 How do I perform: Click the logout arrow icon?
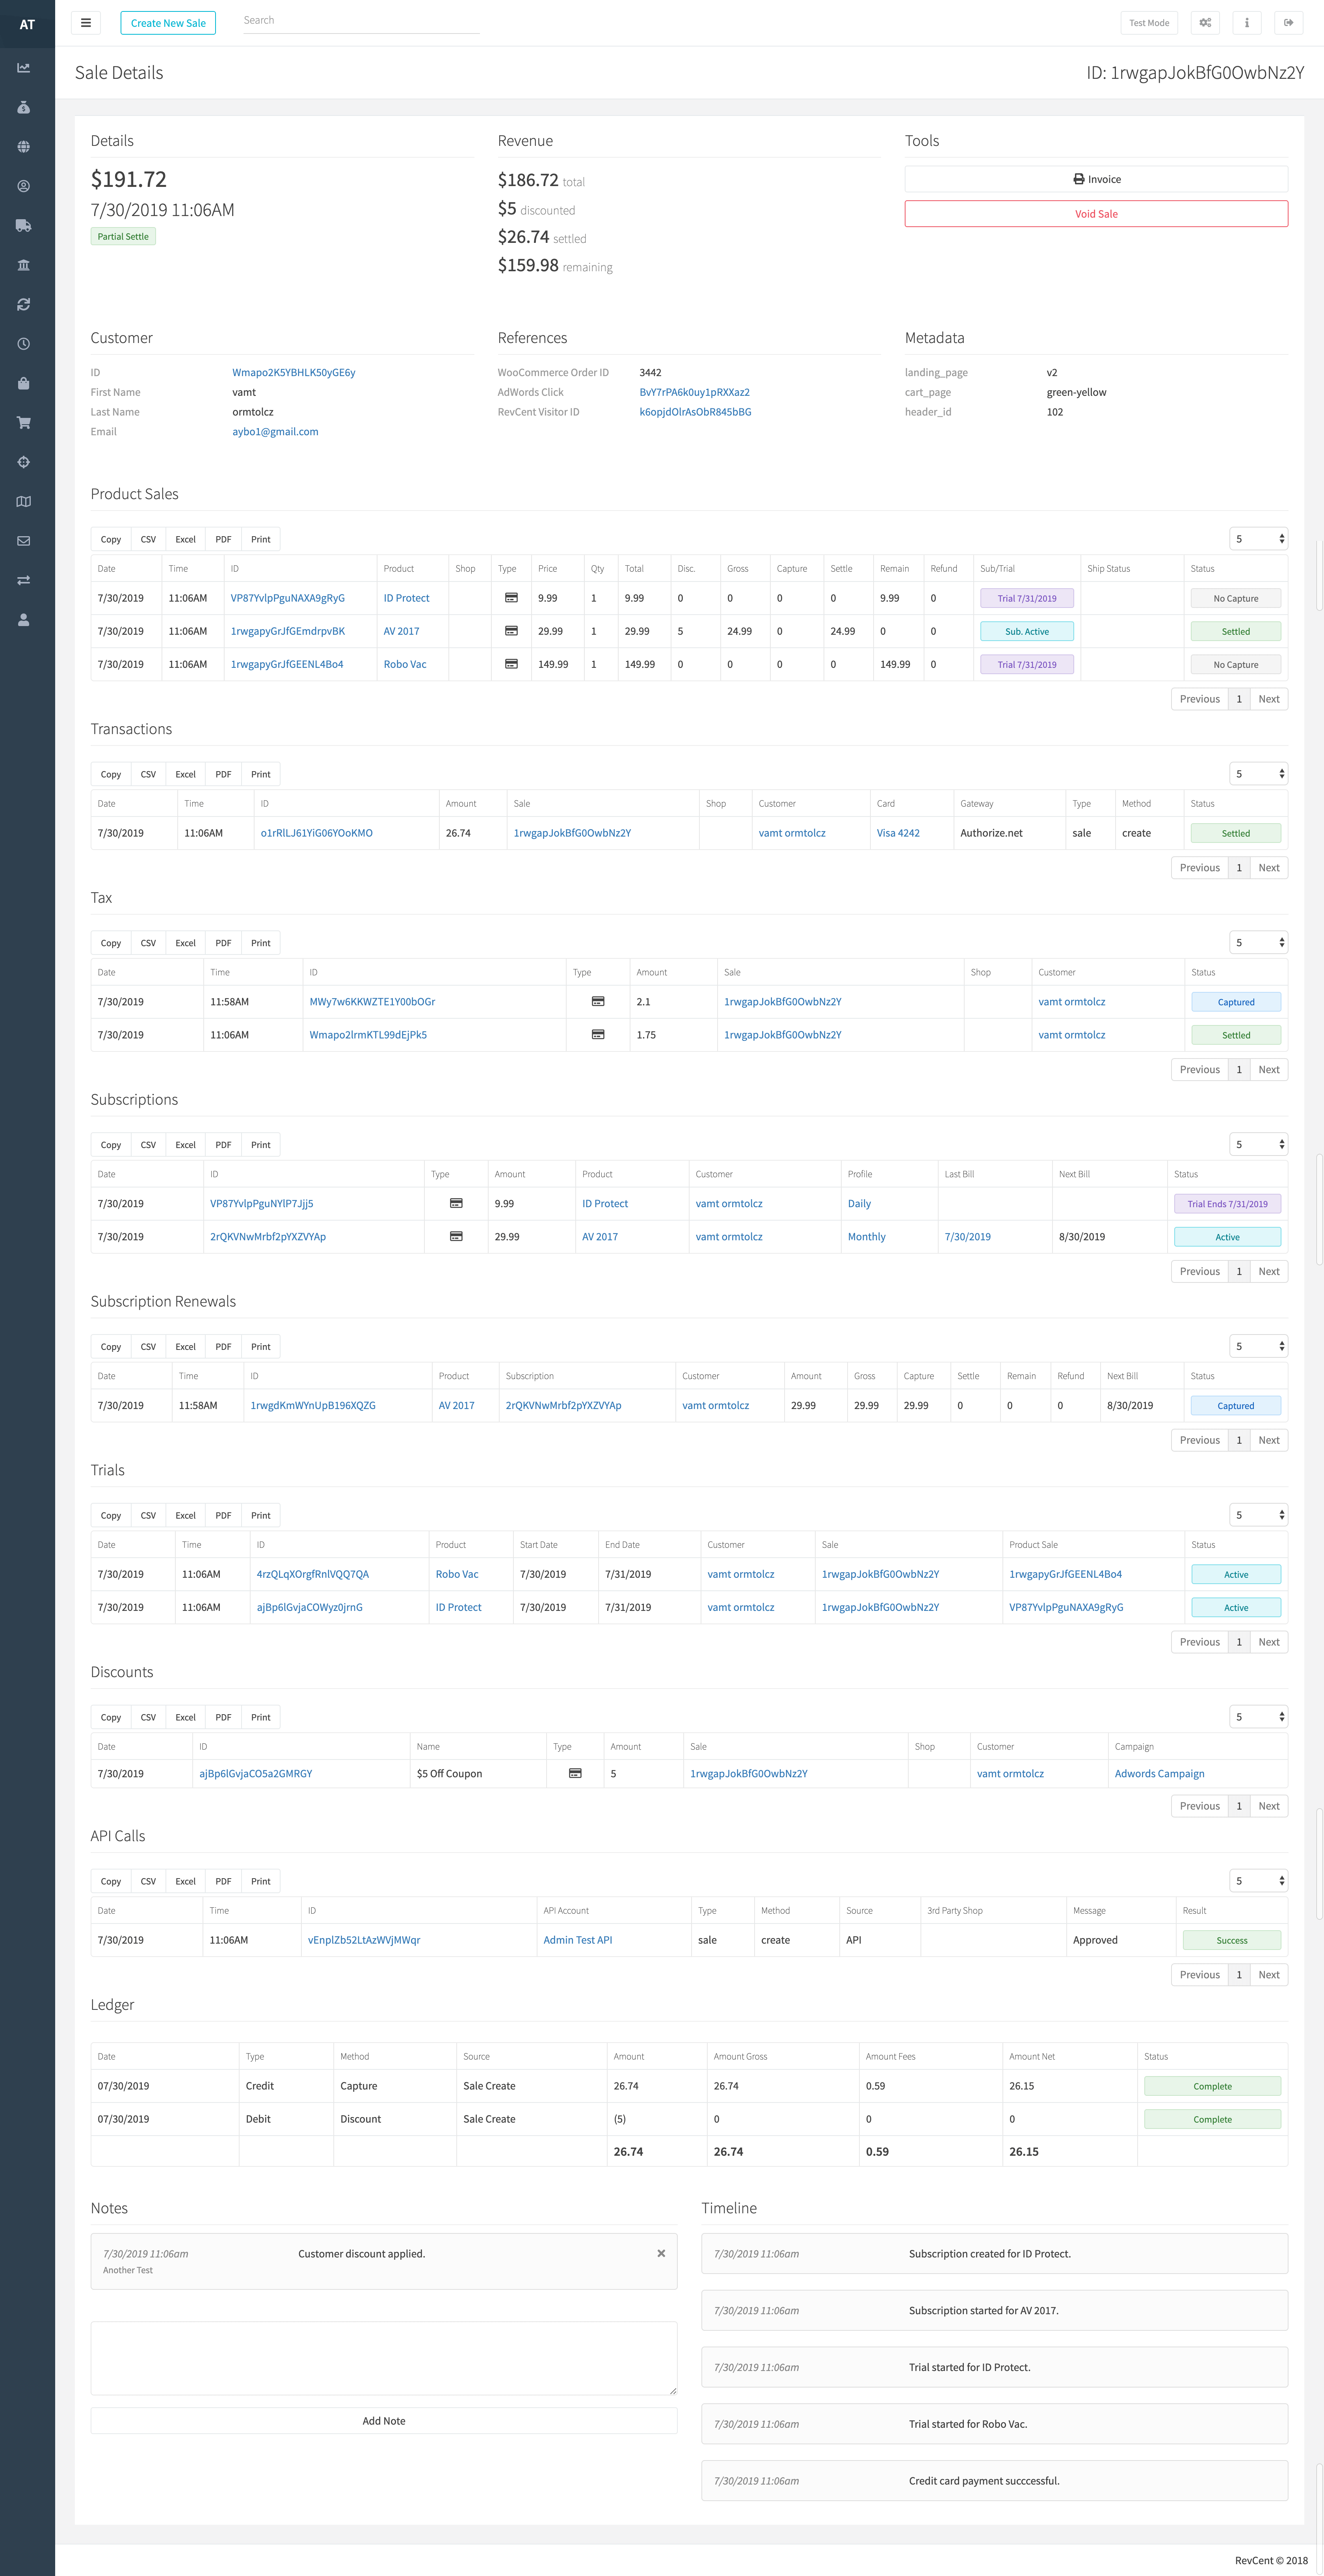[1288, 23]
